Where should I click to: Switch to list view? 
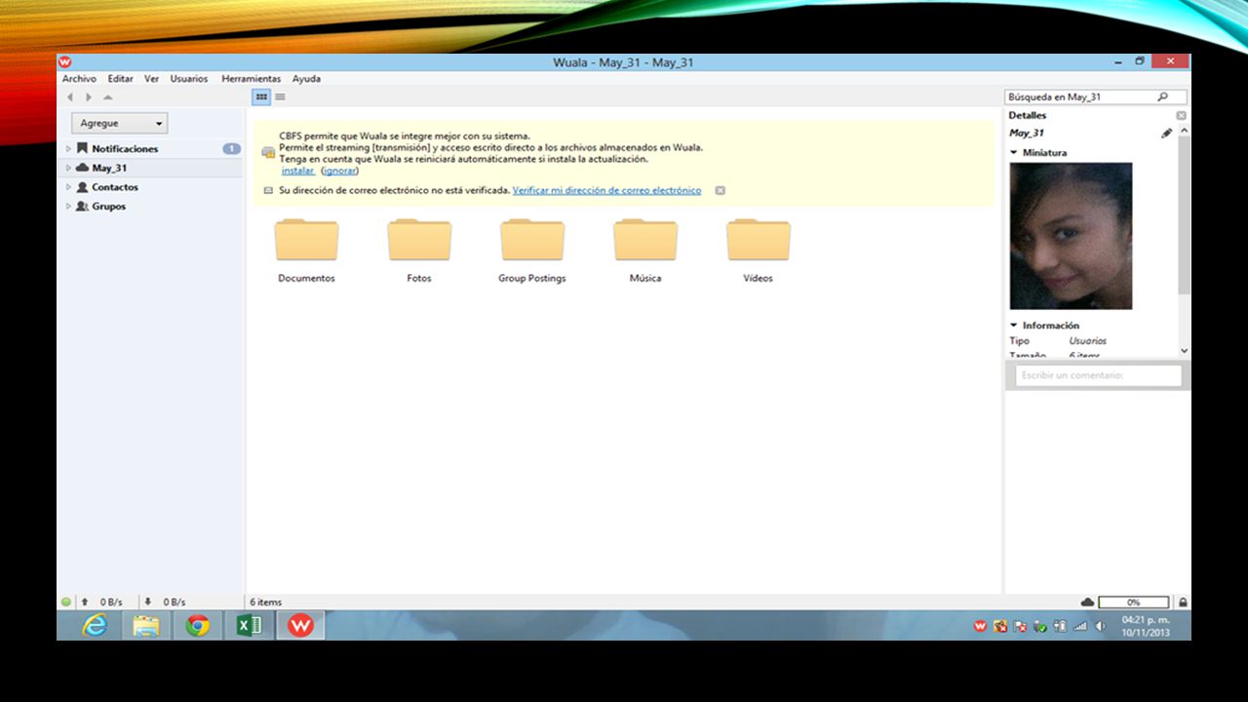[280, 97]
